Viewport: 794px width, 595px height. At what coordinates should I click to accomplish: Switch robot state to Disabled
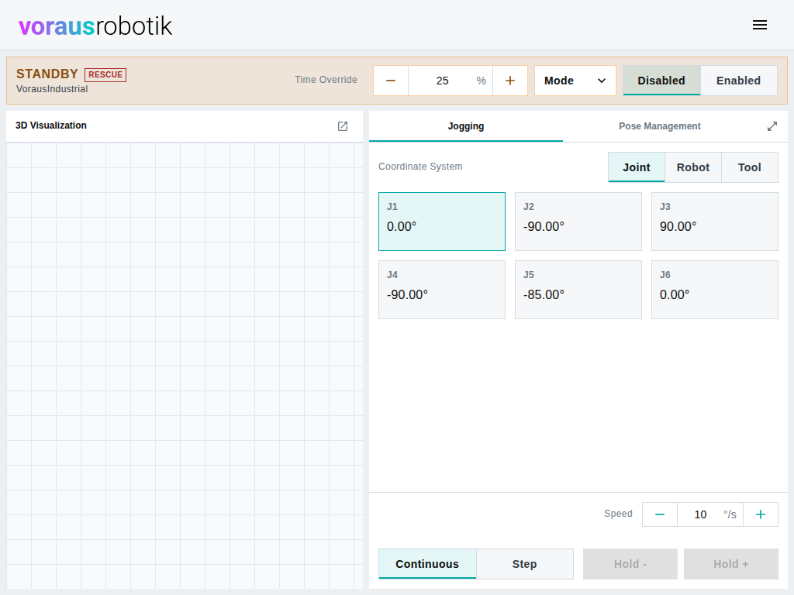click(x=661, y=81)
